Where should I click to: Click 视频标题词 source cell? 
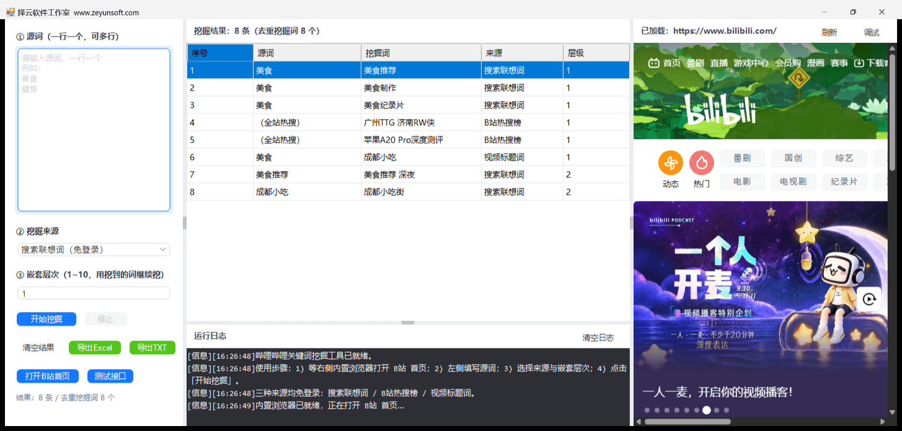(x=522, y=157)
